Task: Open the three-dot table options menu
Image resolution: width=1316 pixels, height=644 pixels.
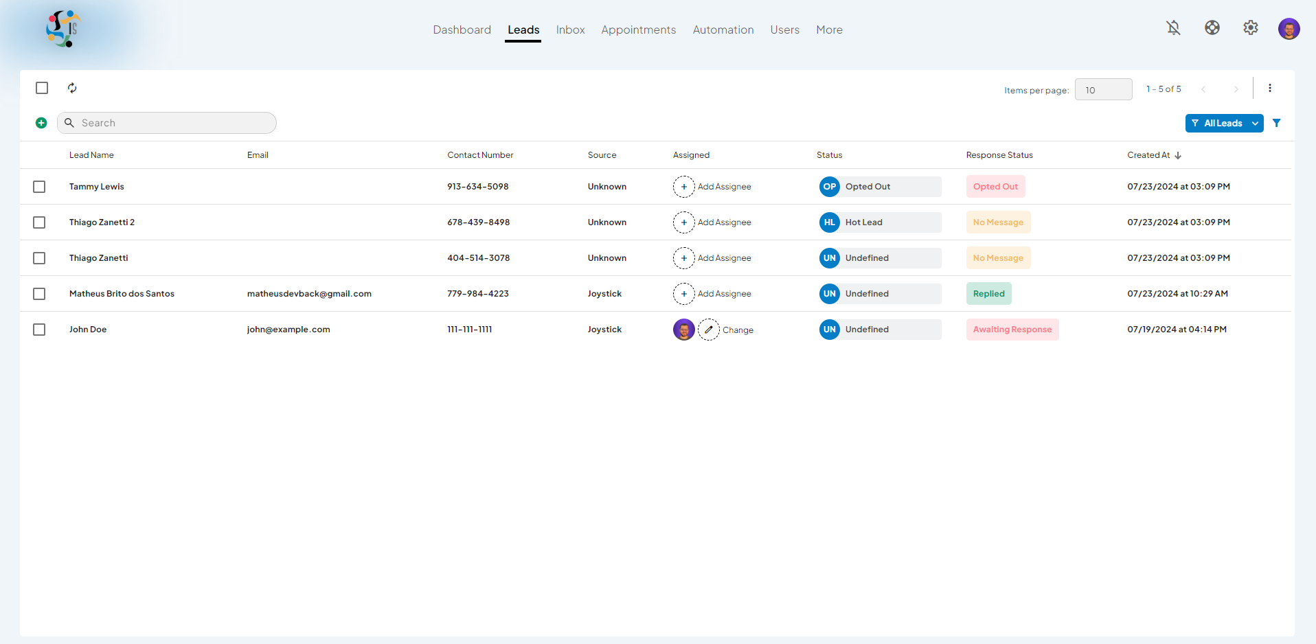Action: [x=1269, y=88]
